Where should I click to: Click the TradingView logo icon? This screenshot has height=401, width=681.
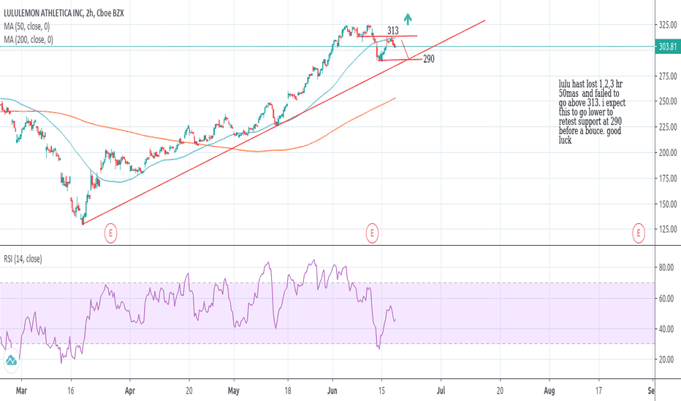(11, 360)
